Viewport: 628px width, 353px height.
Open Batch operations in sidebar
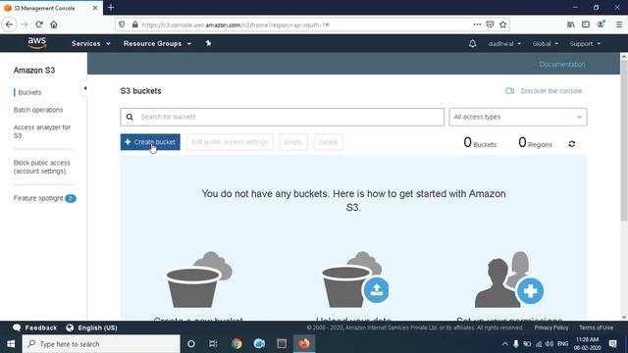pyautogui.click(x=38, y=110)
